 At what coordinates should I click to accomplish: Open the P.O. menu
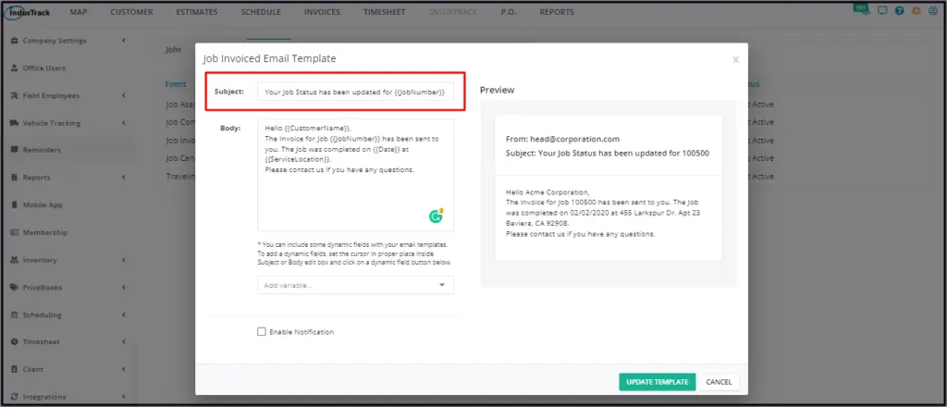point(509,12)
